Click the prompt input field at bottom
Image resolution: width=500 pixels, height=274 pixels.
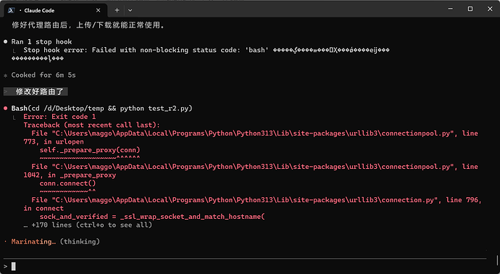click(245, 266)
